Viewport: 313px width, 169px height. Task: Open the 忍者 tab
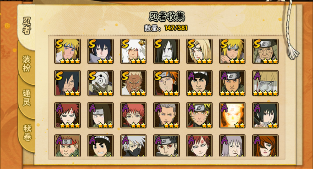click(27, 26)
